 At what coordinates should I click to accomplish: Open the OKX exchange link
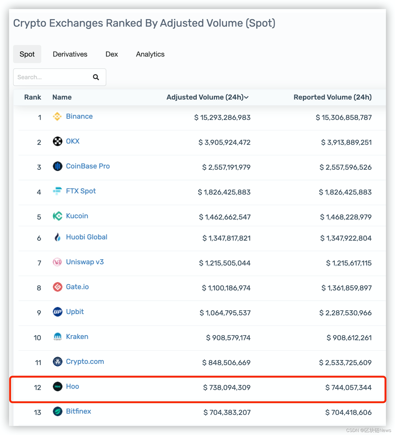click(73, 141)
